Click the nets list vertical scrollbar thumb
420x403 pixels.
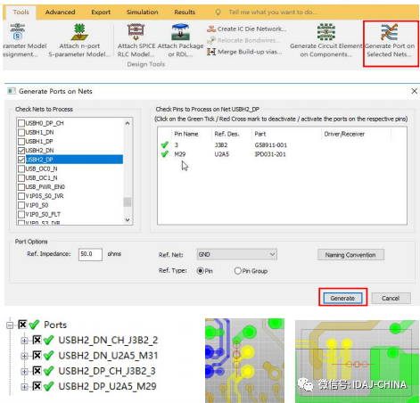click(128, 202)
